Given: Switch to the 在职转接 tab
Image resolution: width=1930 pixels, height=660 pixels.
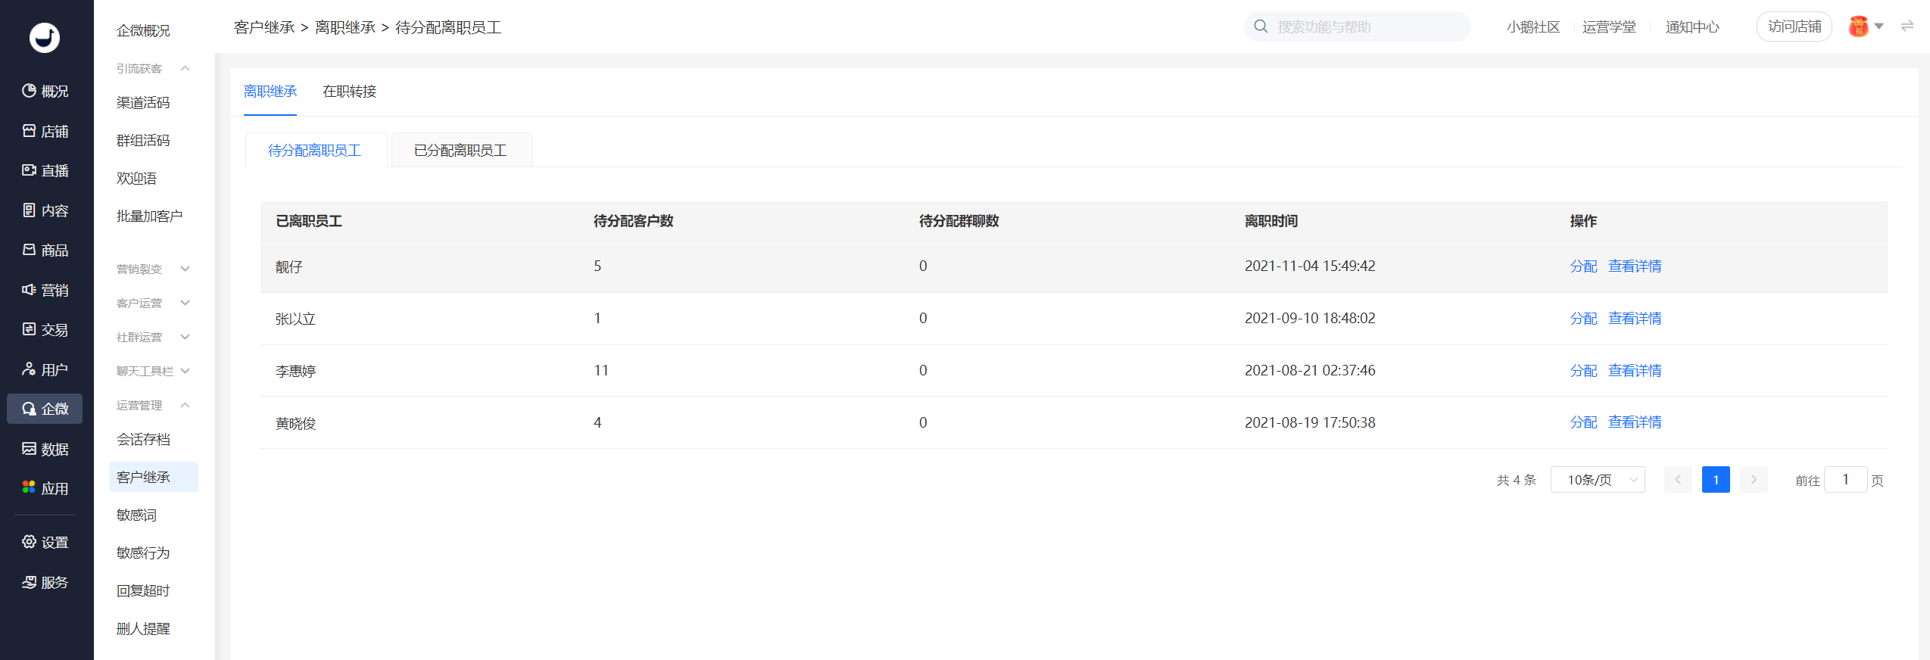Looking at the screenshot, I should pos(349,92).
